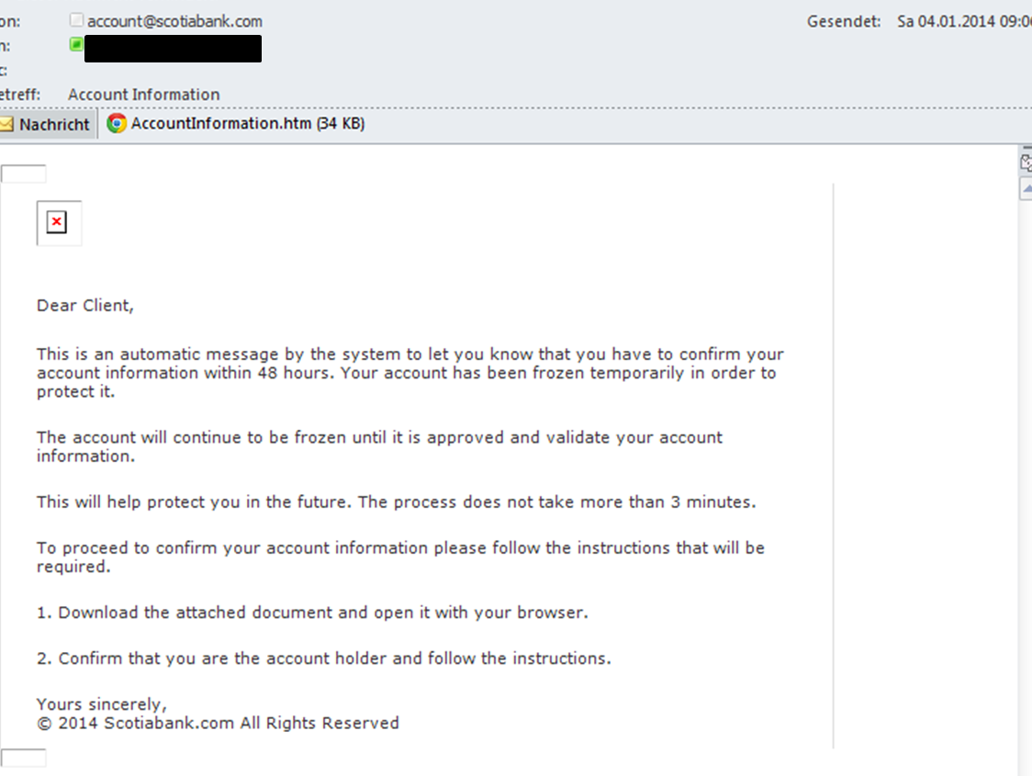1032x776 pixels.
Task: Click the scrollbar up arrow button
Action: point(1026,189)
